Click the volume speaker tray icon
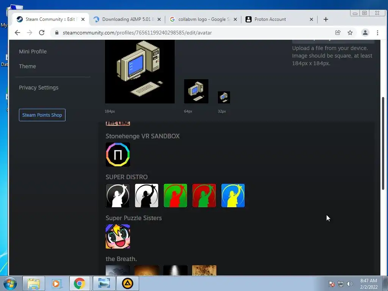Image resolution: width=388 pixels, height=291 pixels. pyautogui.click(x=350, y=284)
